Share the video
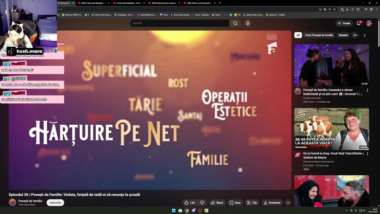 tap(217, 203)
